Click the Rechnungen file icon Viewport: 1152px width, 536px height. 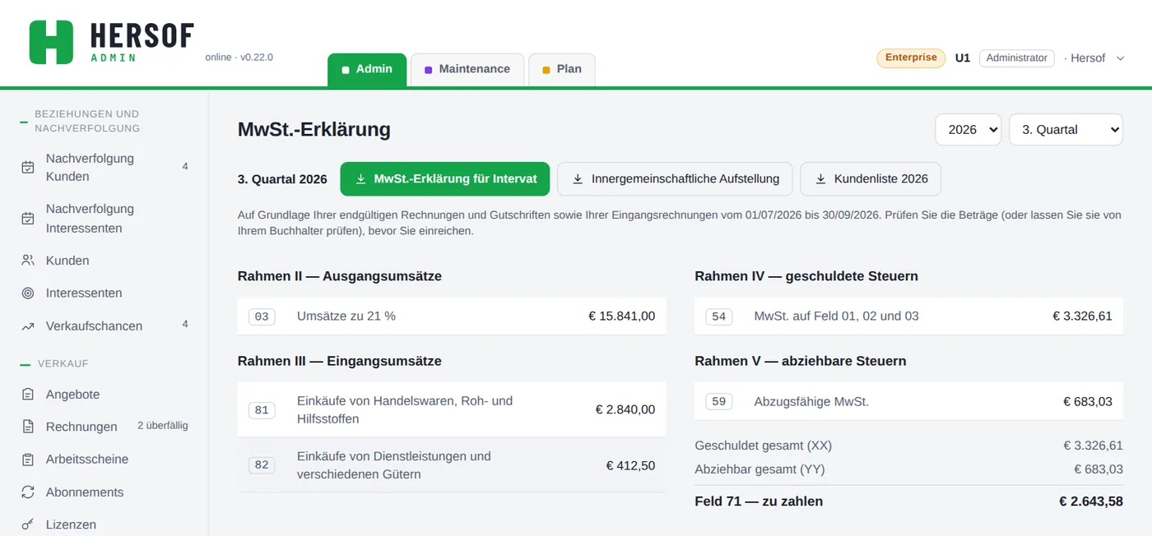pos(28,426)
